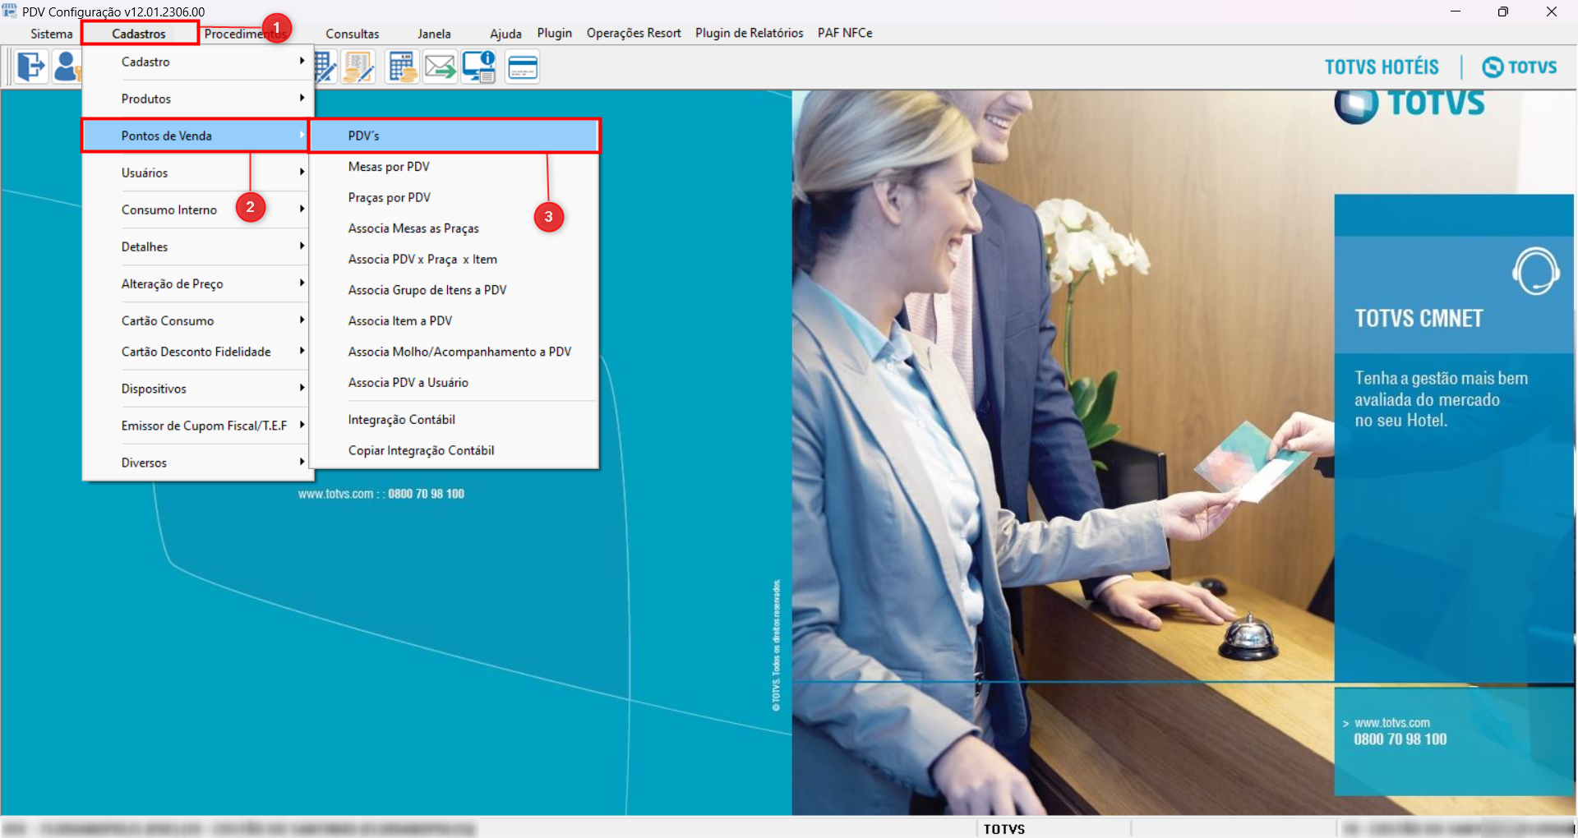The image size is (1578, 838).
Task: Open the Cartão Desconto Fidelidade menu entry
Action: (x=196, y=352)
